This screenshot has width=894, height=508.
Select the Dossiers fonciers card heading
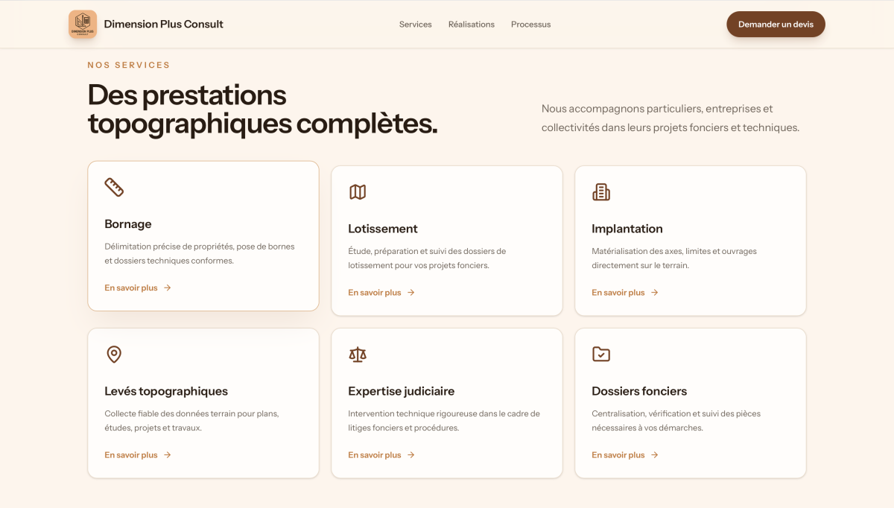tap(639, 391)
